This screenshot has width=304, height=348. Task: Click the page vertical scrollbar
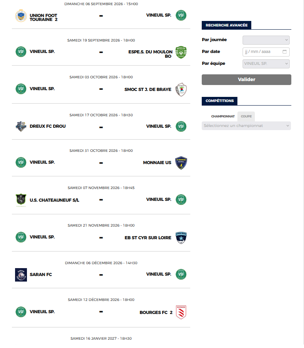303,174
